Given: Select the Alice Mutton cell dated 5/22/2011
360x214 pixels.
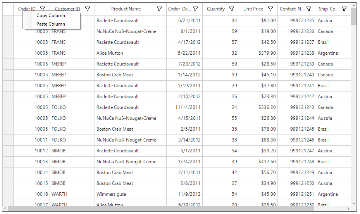Looking at the screenshot, I should (x=131, y=53).
